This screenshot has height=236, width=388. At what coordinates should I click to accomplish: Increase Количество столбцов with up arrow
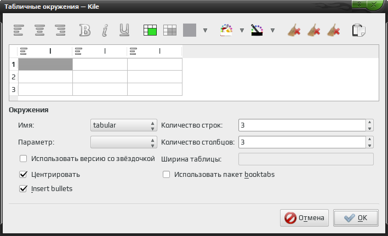369,139
